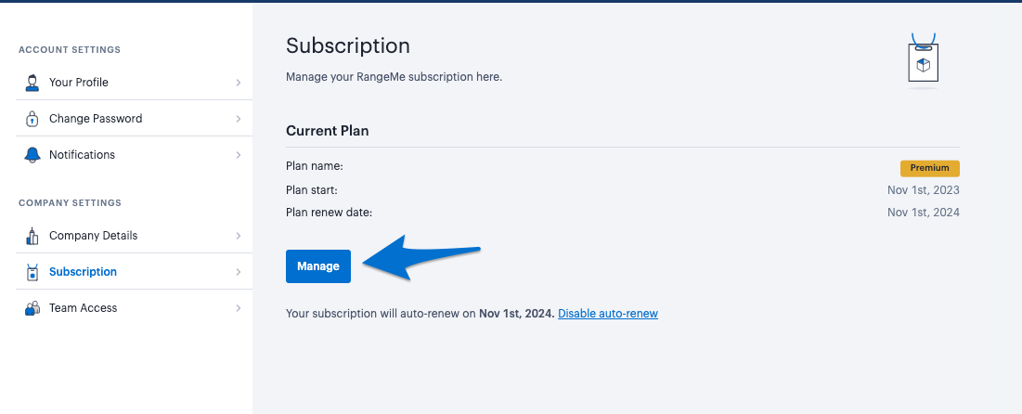Expand the Your Profile chevron arrow

point(239,83)
